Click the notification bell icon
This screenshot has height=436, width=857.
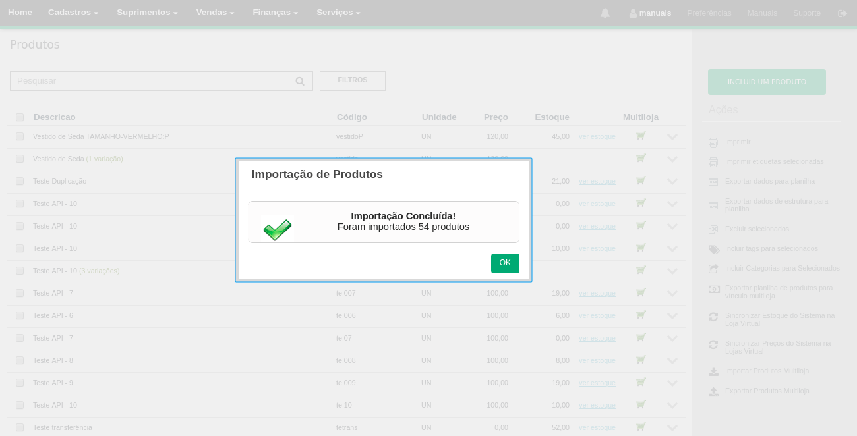click(605, 13)
